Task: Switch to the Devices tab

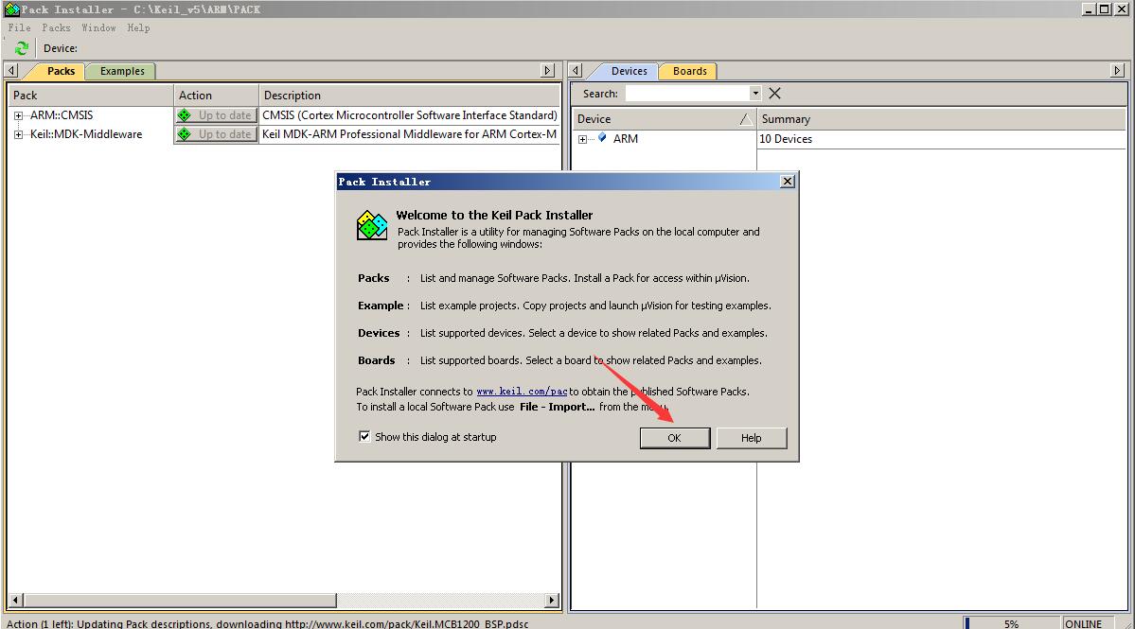Action: (629, 71)
